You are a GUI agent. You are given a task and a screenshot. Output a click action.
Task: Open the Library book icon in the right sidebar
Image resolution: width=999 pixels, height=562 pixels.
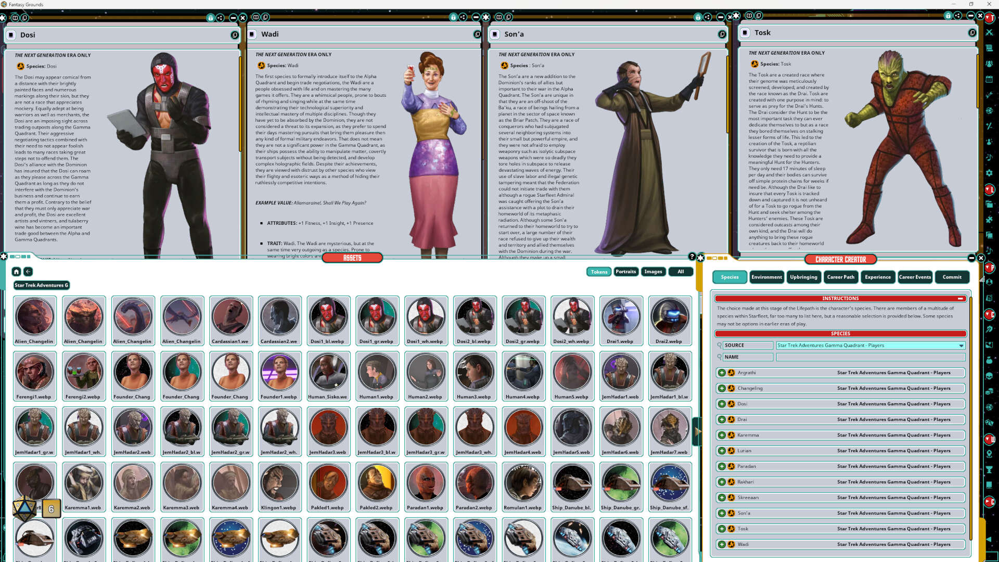point(990,48)
